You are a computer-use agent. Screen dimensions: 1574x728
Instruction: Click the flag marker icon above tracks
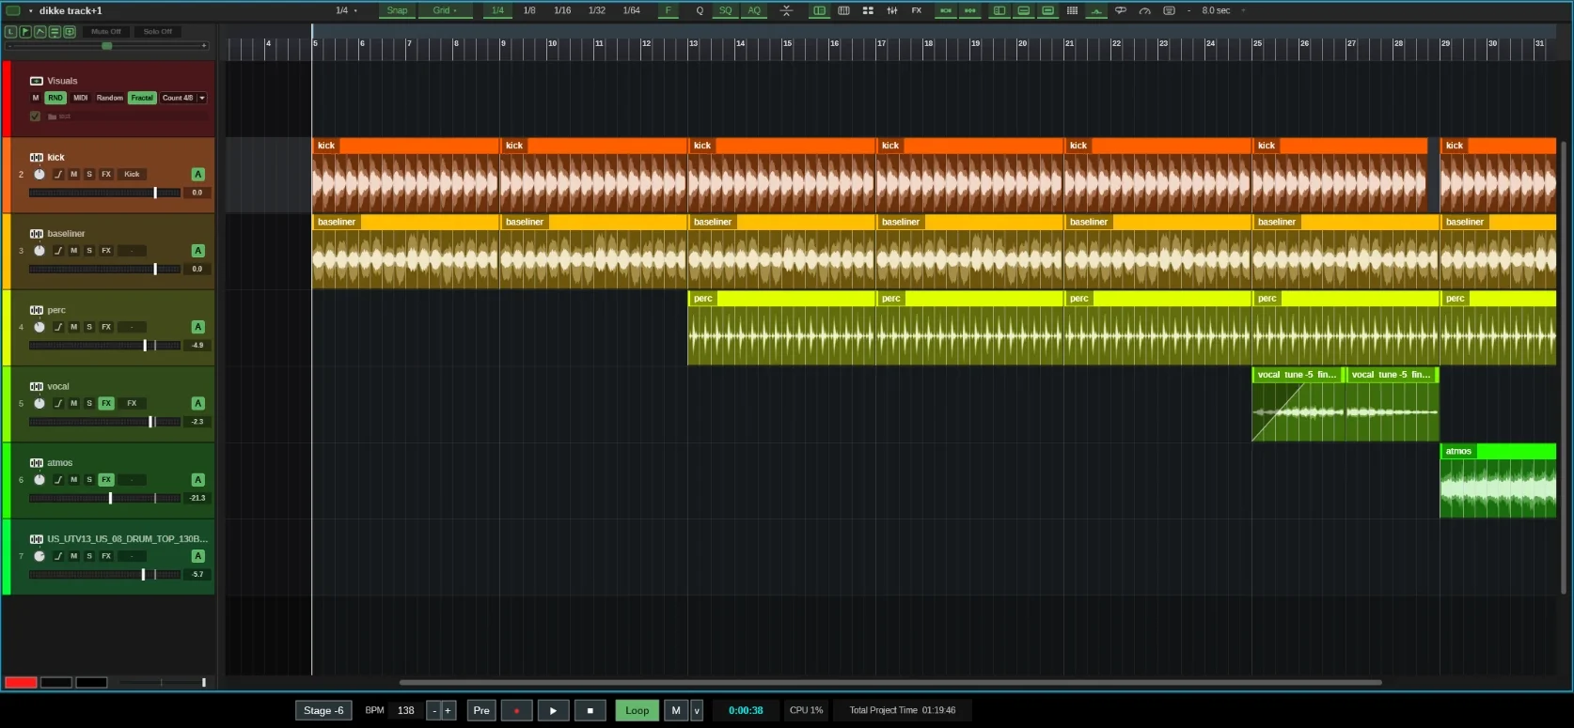tap(25, 32)
